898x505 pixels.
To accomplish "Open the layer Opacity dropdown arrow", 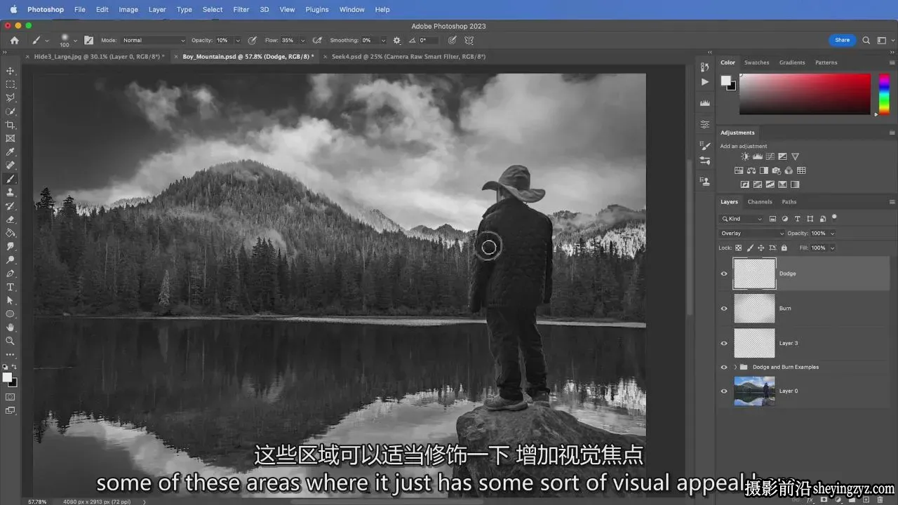I will click(832, 234).
